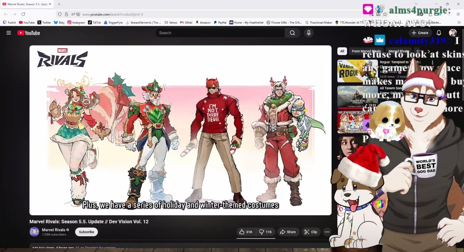Viewport: 464px width, 252px height.
Task: Close the Marvel Rivals browser tab
Action: (51, 4)
